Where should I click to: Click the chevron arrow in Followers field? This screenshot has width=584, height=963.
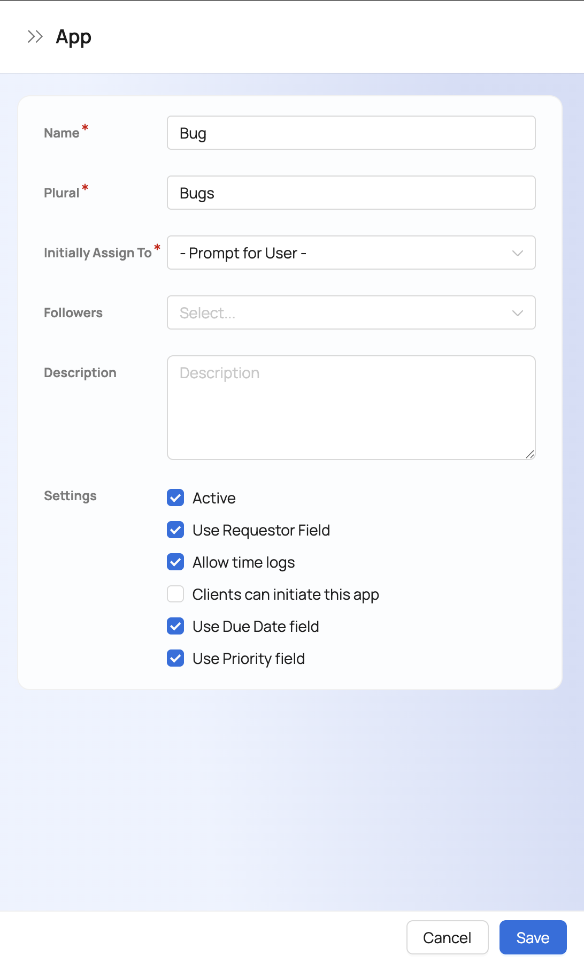tap(517, 313)
